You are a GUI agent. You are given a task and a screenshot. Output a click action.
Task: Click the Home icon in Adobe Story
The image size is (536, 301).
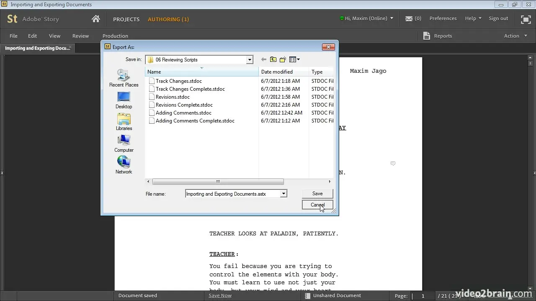click(96, 19)
